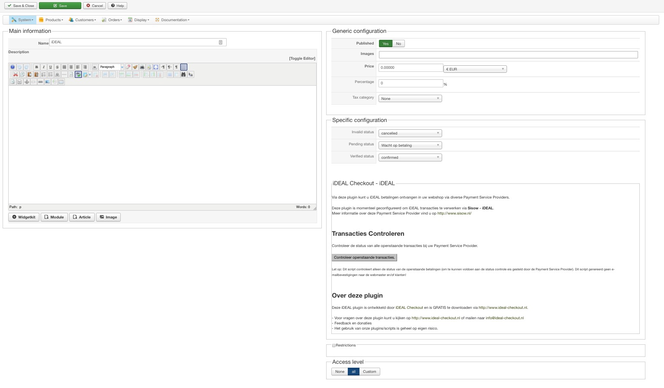Viewport: 664px width, 388px height.
Task: Cancel editing the payment method
Action: (95, 6)
